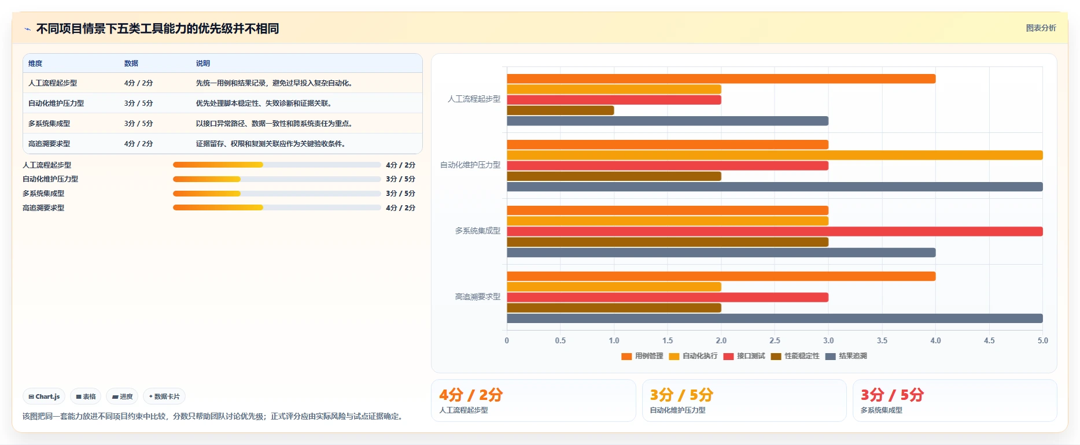1080x445 pixels.
Task: Open the 4分 / 2分 人工流程起步型 summary card
Action: pos(533,400)
